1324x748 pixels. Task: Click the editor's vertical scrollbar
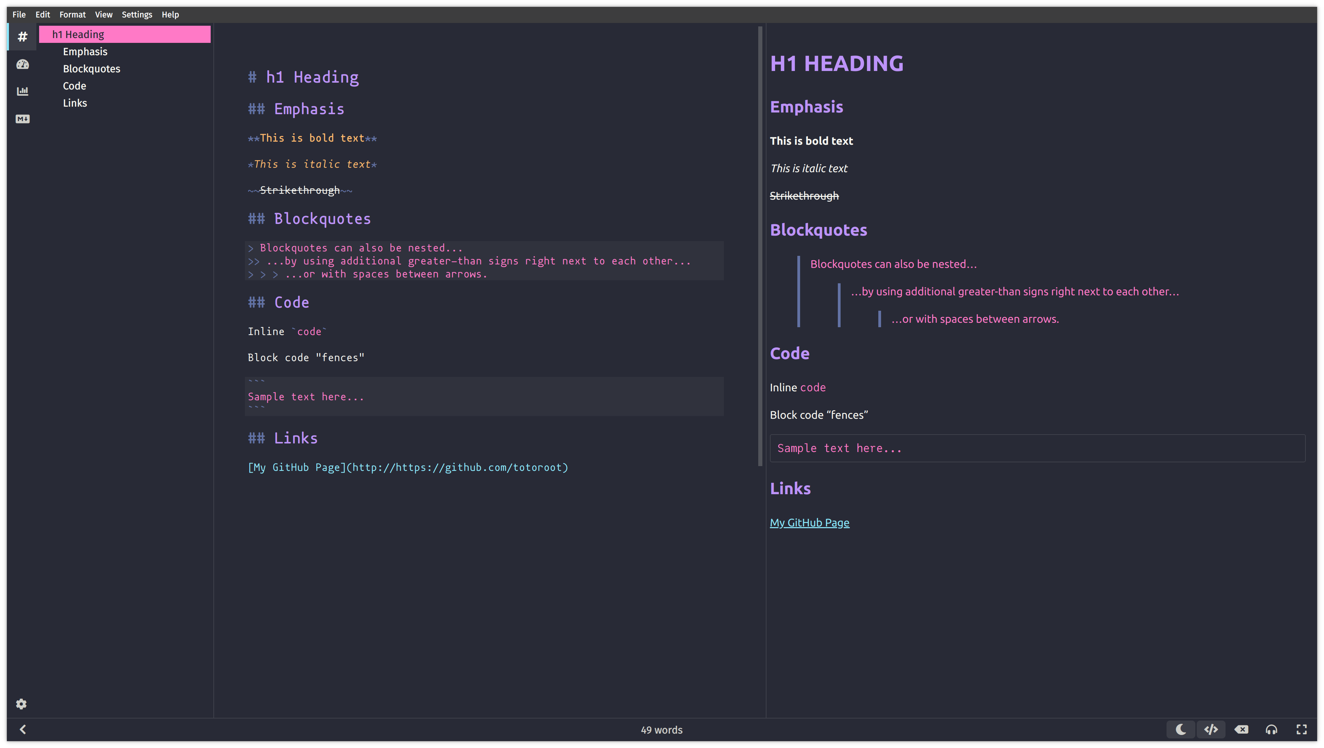(x=760, y=247)
